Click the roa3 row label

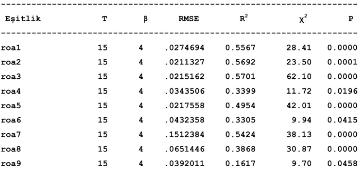tap(11, 77)
